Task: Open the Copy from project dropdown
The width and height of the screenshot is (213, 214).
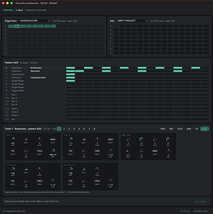Action: [35, 21]
